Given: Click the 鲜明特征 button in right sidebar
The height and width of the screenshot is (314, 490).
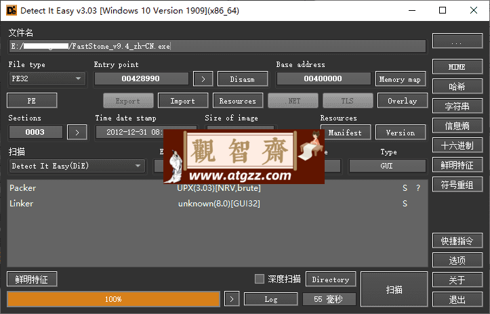Looking at the screenshot, I should [x=457, y=165].
